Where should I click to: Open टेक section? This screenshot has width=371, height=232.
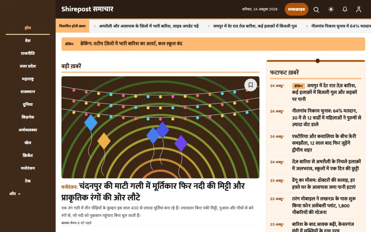(28, 181)
